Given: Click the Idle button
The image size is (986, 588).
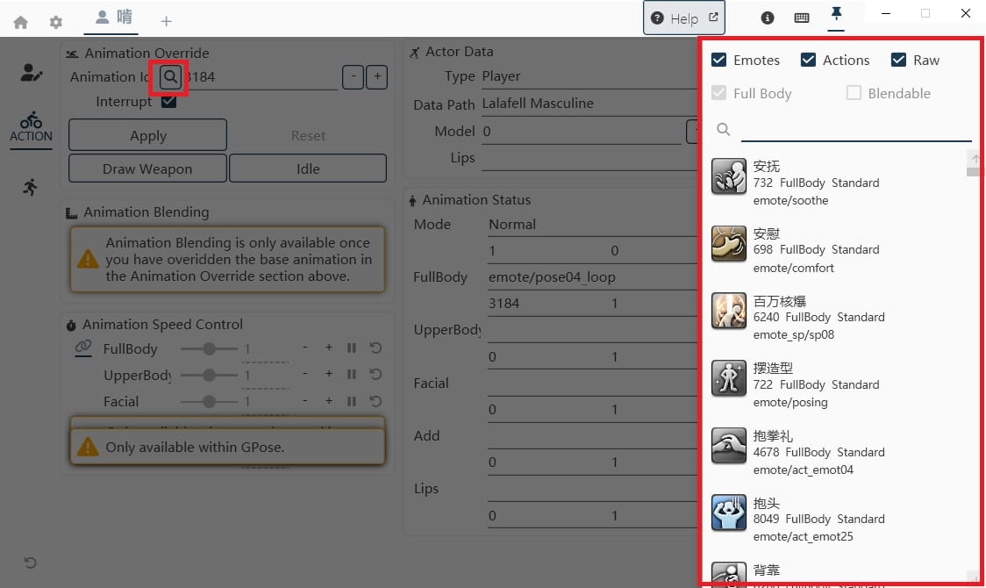Looking at the screenshot, I should [x=308, y=169].
